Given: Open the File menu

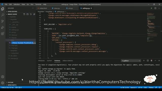Looking at the screenshot, I should coord(6,4).
